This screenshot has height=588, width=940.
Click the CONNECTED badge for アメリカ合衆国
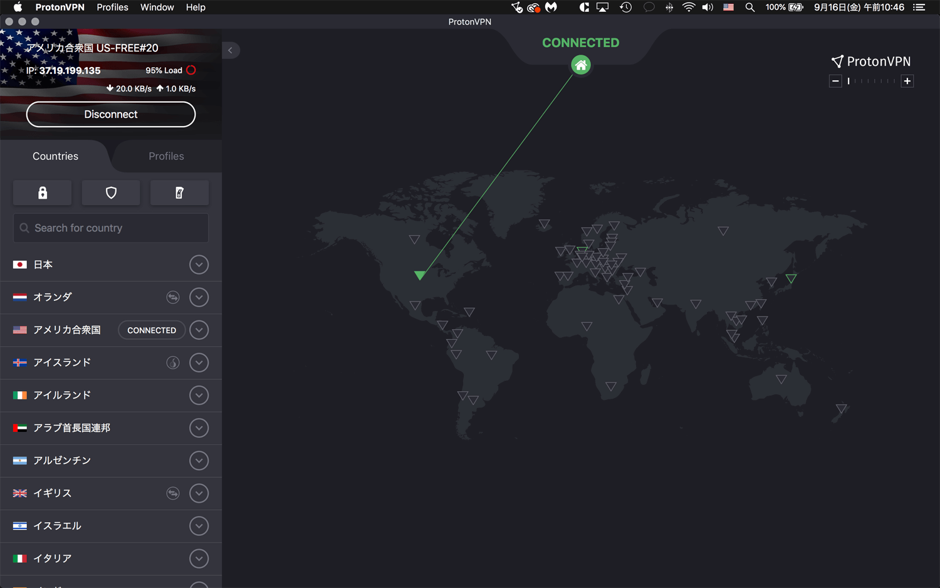pyautogui.click(x=152, y=330)
